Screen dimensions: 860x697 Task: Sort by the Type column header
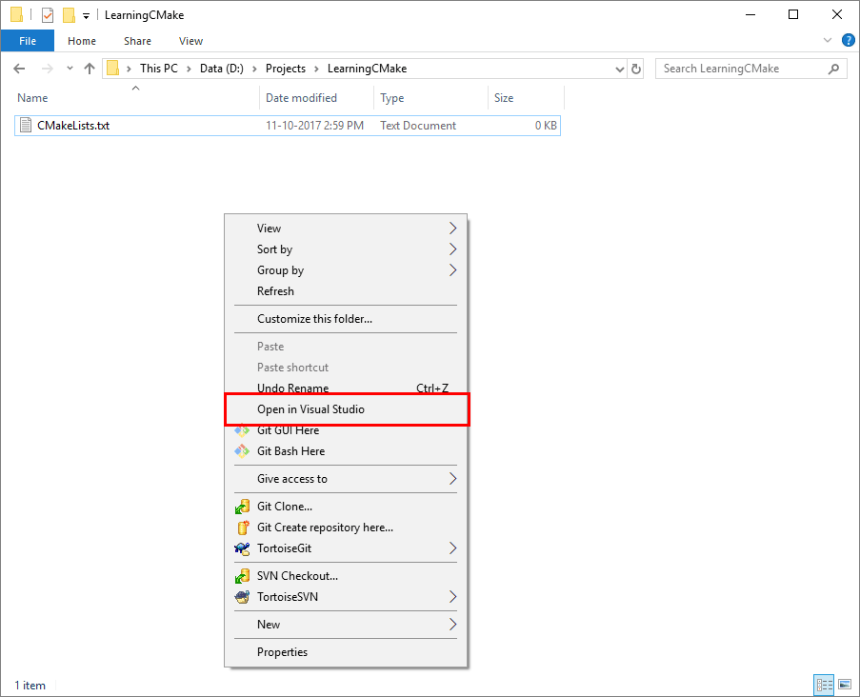(391, 98)
